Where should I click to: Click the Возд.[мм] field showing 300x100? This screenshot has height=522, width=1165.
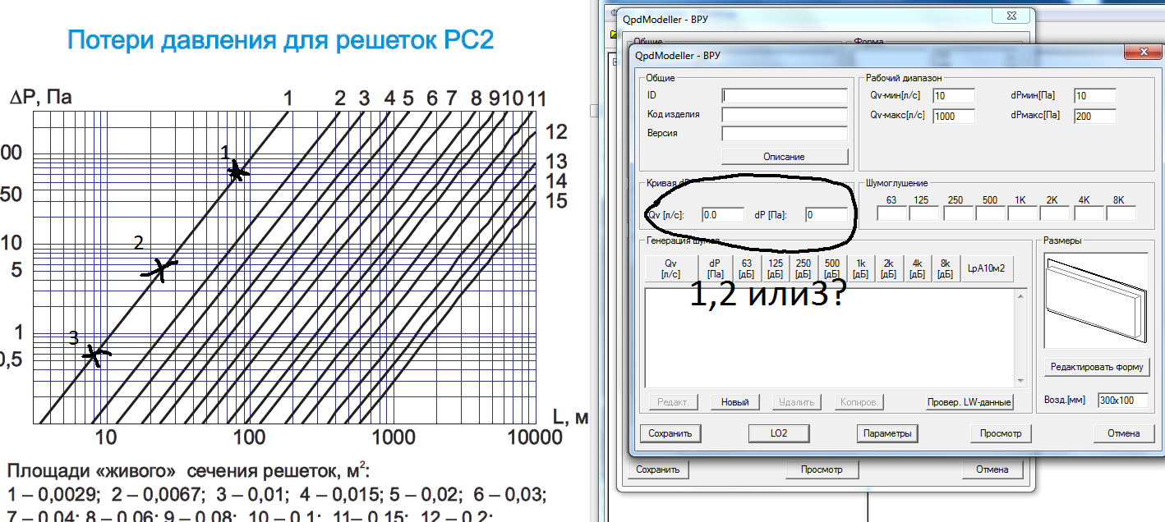tap(1122, 400)
